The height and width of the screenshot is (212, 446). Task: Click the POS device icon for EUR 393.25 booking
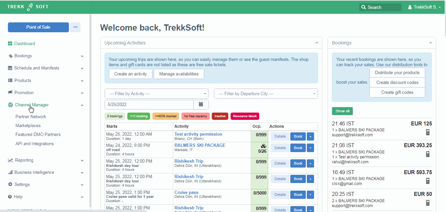click(428, 154)
